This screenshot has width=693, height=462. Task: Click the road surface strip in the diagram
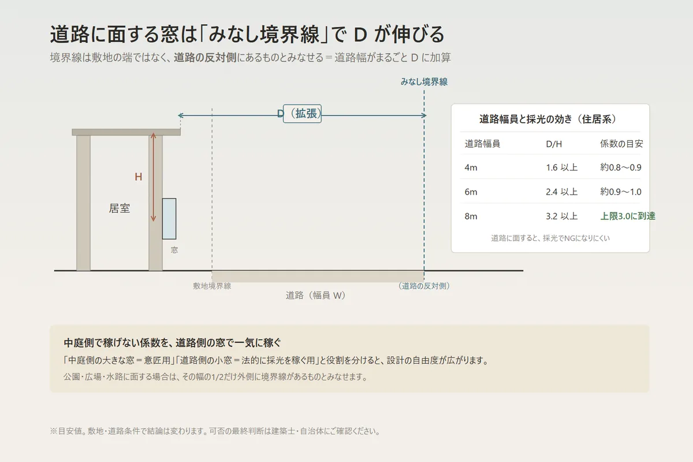318,277
